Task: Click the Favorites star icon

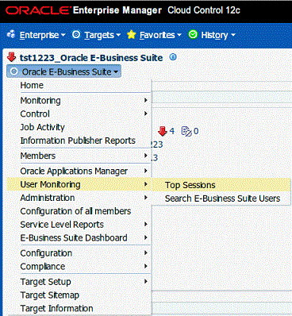Action: click(x=131, y=35)
